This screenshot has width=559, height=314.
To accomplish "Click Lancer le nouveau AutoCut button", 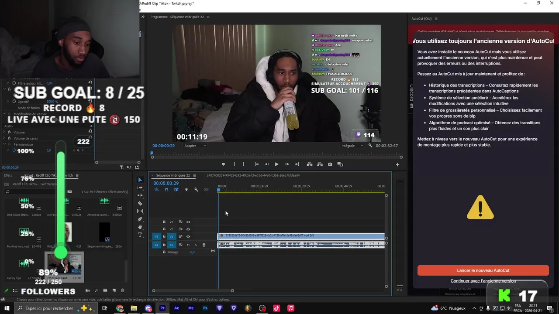I will pyautogui.click(x=483, y=270).
